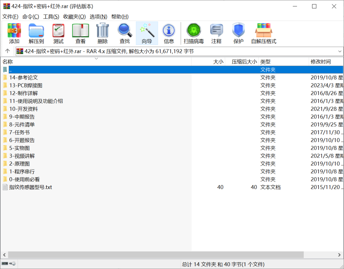Click the 删除 (Delete) trash icon
This screenshot has width=344, height=269.
[x=102, y=33]
